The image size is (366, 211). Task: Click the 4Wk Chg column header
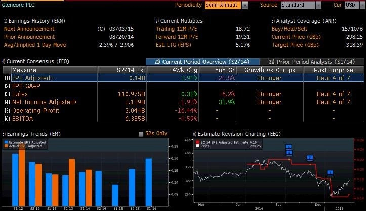(173, 70)
